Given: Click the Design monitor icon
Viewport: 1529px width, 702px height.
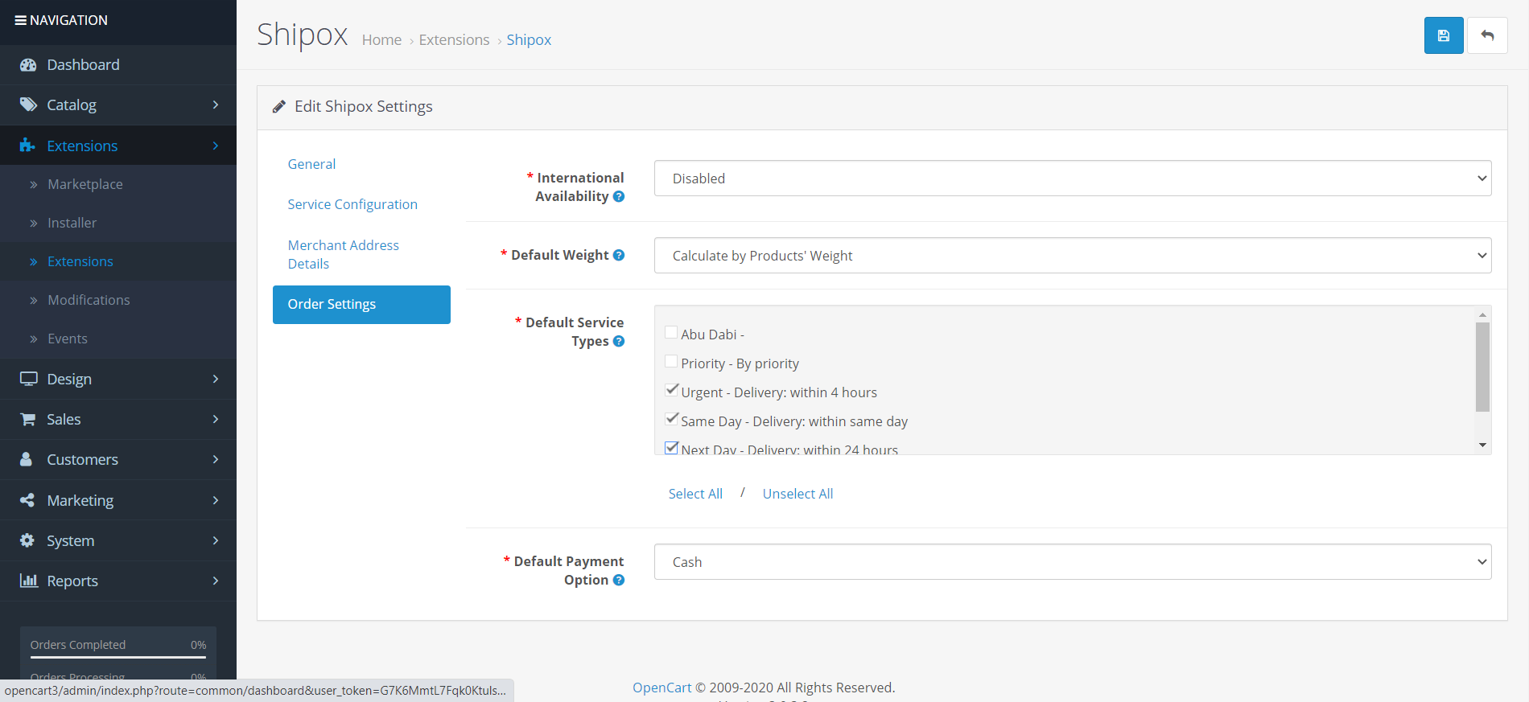Looking at the screenshot, I should (29, 379).
